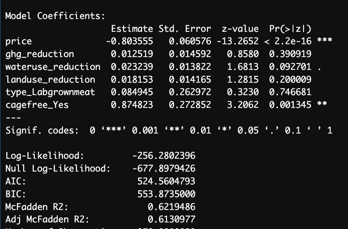
Task: Click the z-value column header
Action: (240, 29)
